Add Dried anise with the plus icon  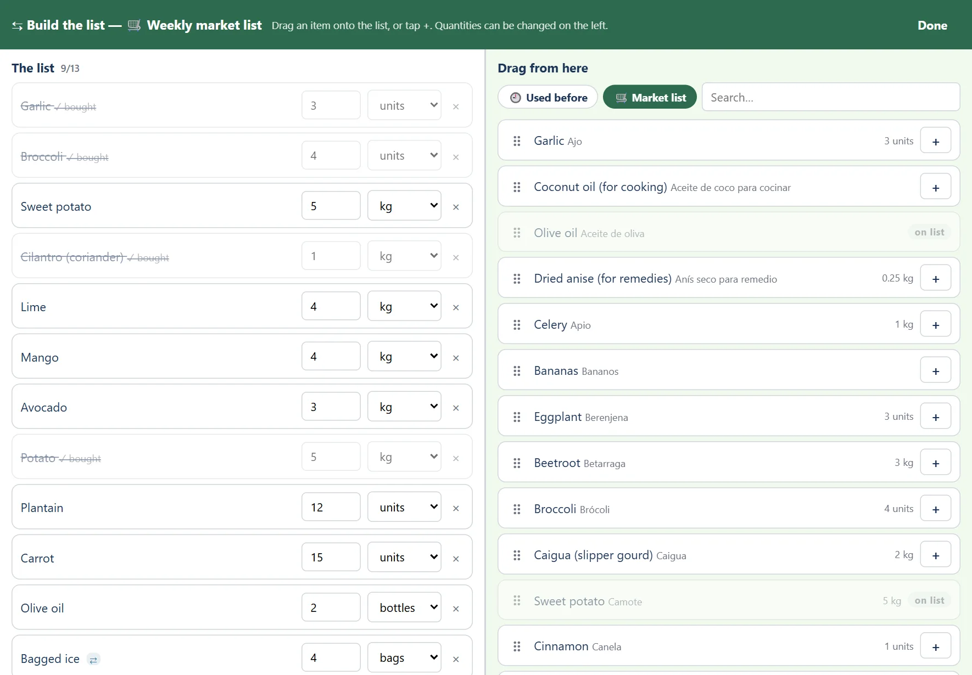click(936, 279)
